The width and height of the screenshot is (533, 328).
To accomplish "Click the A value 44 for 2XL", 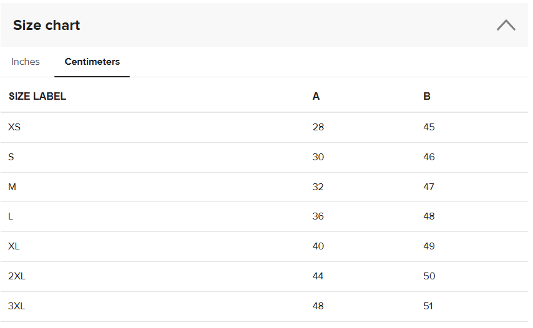I will pyautogui.click(x=318, y=276).
